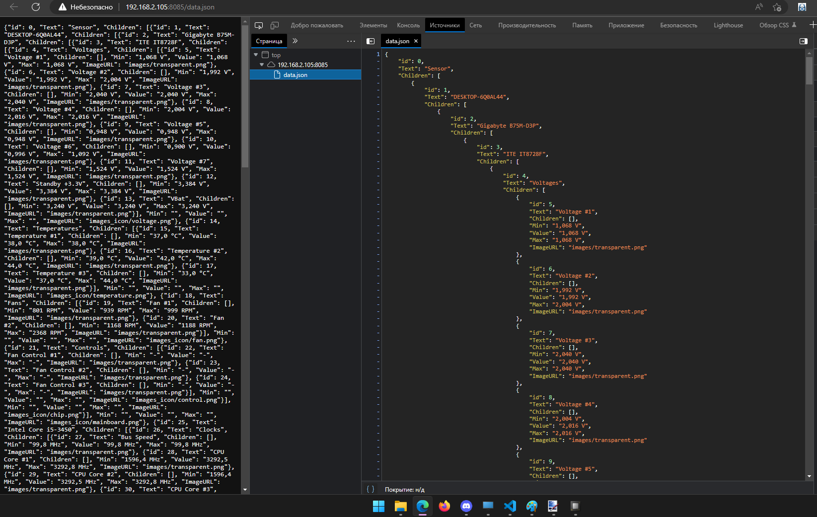Viewport: 817px width, 517px height.
Task: Switch to the Консоль tab
Action: (x=408, y=25)
